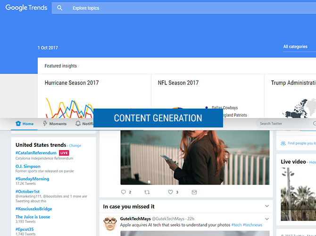This screenshot has width=316, height=236.
Task: Like the tweet with the heart icon
Action: 170,192
